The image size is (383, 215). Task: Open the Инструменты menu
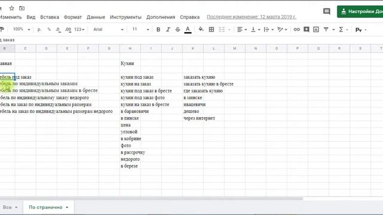tap(126, 17)
